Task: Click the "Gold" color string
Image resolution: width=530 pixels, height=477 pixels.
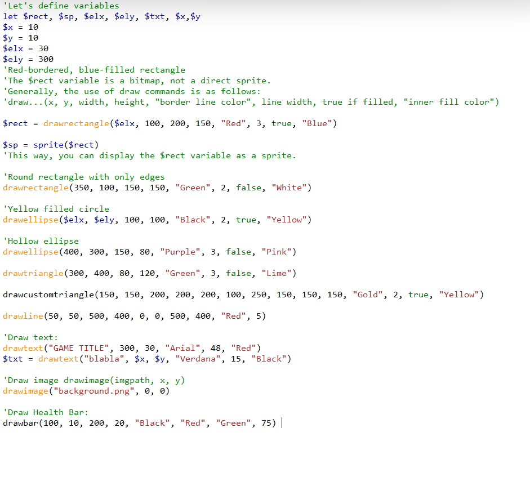Action: click(x=368, y=295)
